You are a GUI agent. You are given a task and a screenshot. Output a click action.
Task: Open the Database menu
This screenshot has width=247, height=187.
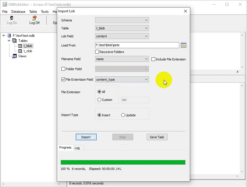pos(18,12)
